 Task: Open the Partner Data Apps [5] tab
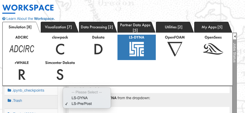[135, 27]
